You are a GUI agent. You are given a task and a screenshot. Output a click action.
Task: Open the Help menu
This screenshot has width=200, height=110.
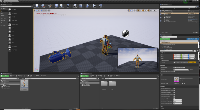[x=11, y=3]
